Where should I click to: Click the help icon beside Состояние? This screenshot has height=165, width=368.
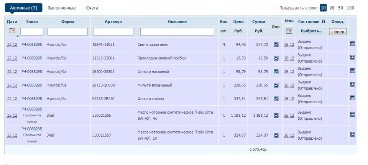pyautogui.click(x=324, y=21)
